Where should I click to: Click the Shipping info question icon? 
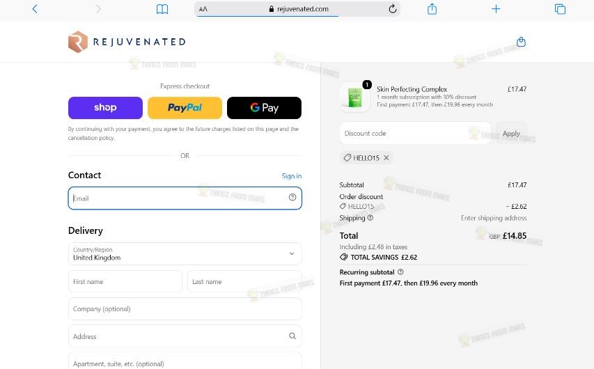pos(370,218)
